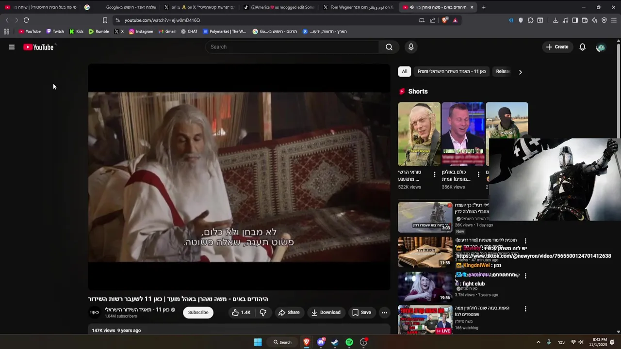The height and width of the screenshot is (349, 621).
Task: Open the 11:58 recommended video thumbnail
Action: click(425, 252)
